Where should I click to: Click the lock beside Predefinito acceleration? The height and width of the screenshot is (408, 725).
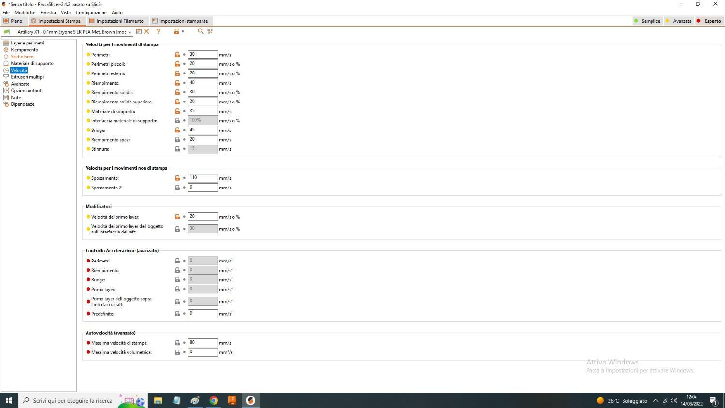pyautogui.click(x=177, y=314)
